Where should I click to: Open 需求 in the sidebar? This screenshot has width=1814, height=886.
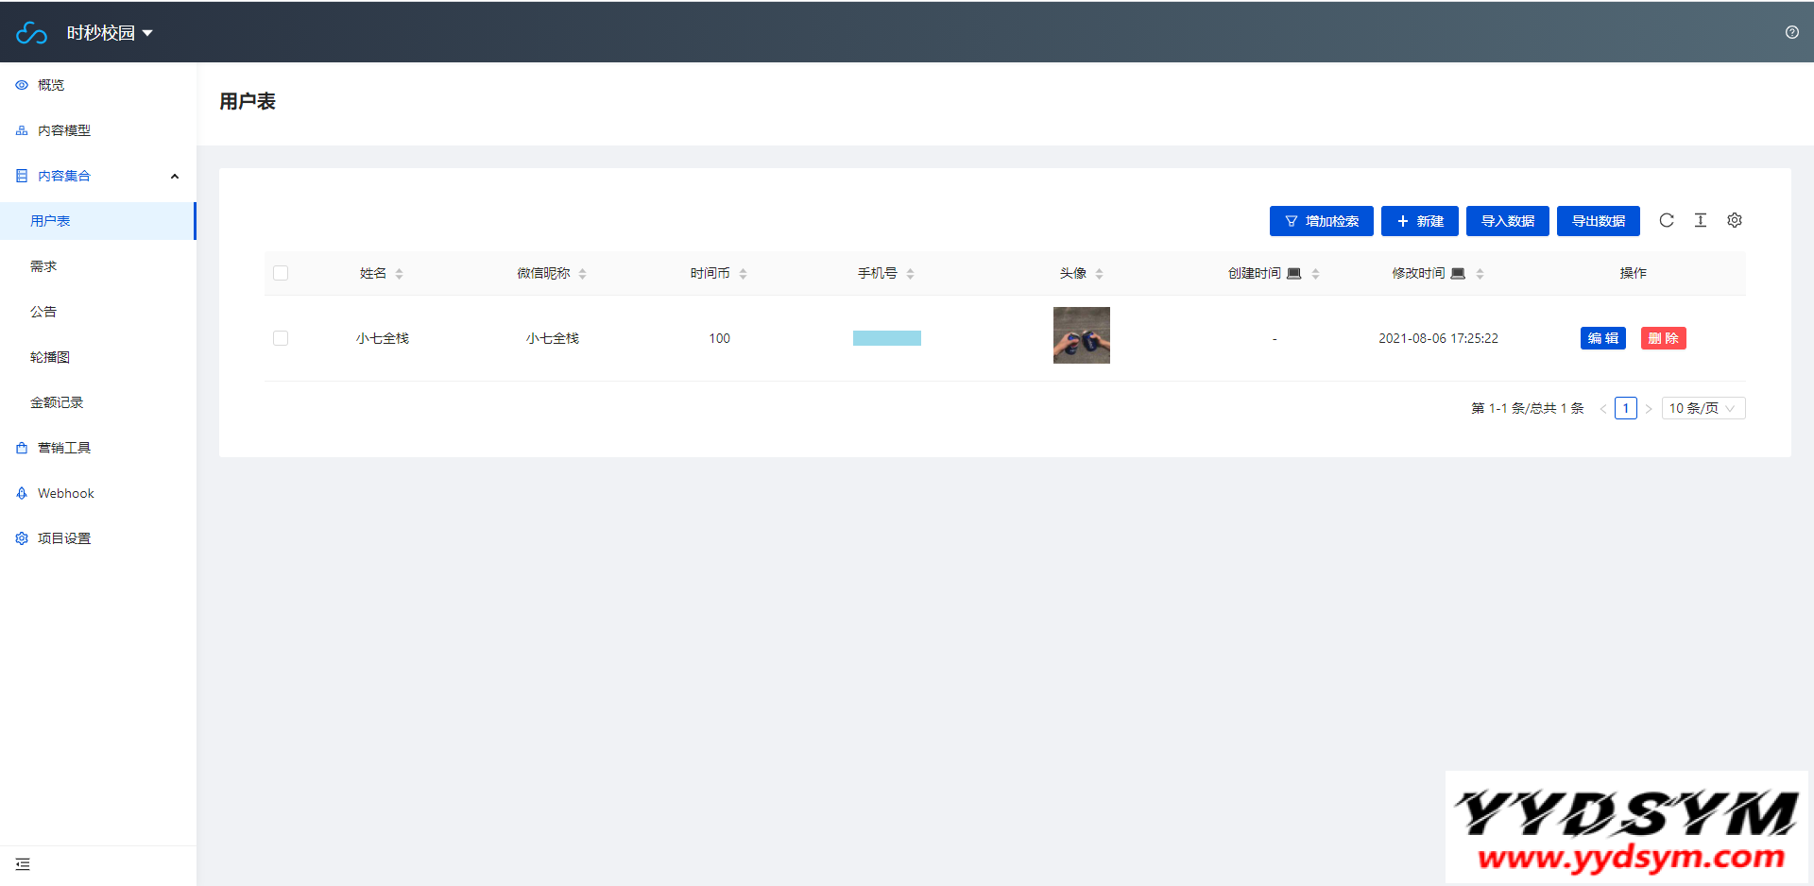(x=43, y=266)
